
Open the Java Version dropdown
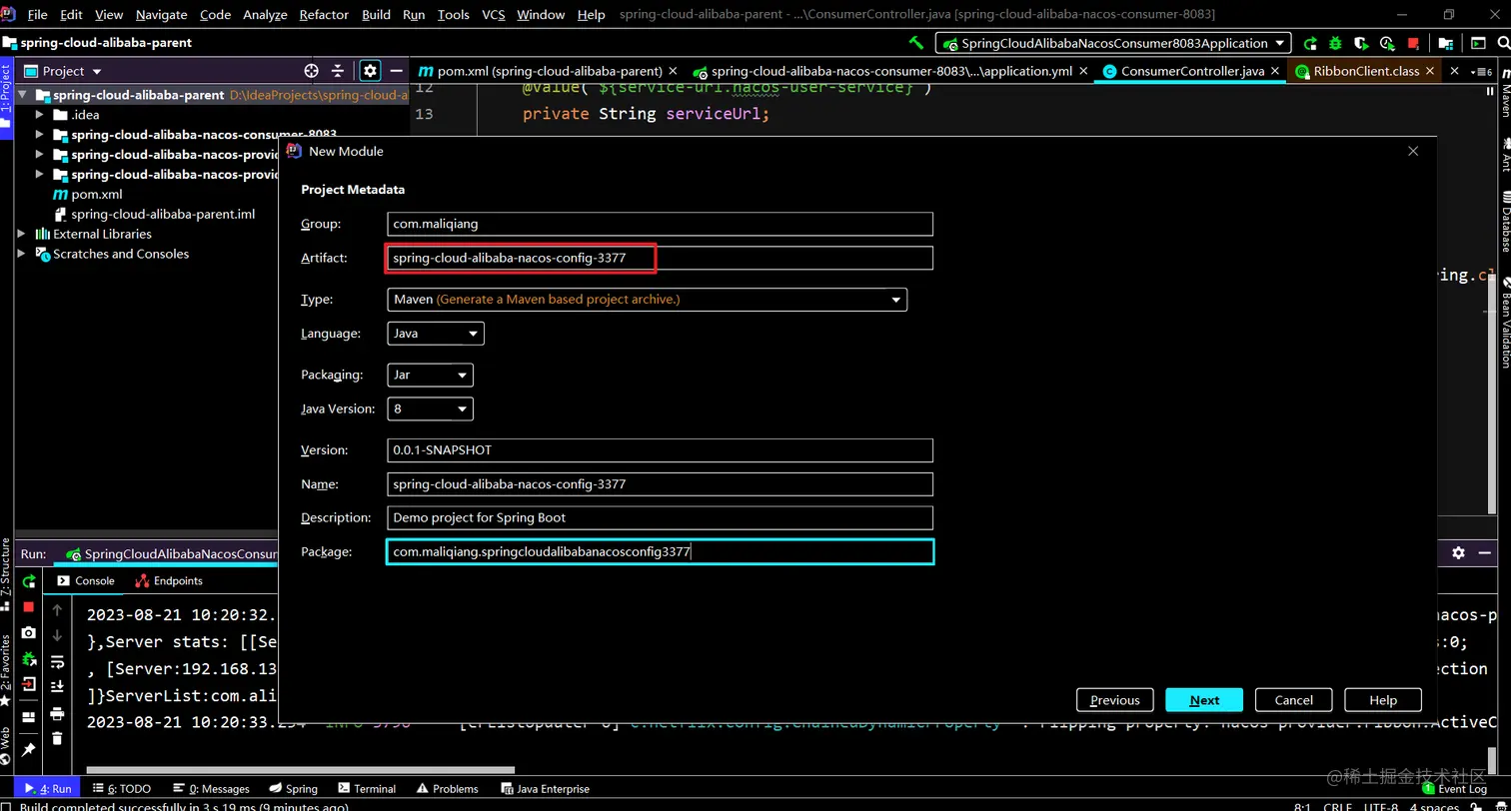click(430, 409)
